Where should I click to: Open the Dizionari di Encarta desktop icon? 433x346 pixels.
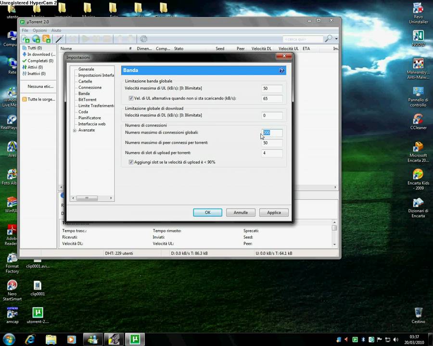418,208
